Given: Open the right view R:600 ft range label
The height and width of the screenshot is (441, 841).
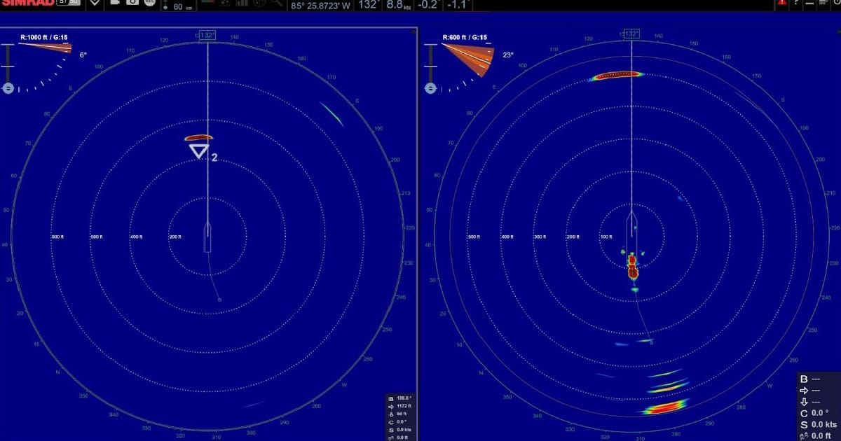Looking at the screenshot, I should pos(463,37).
